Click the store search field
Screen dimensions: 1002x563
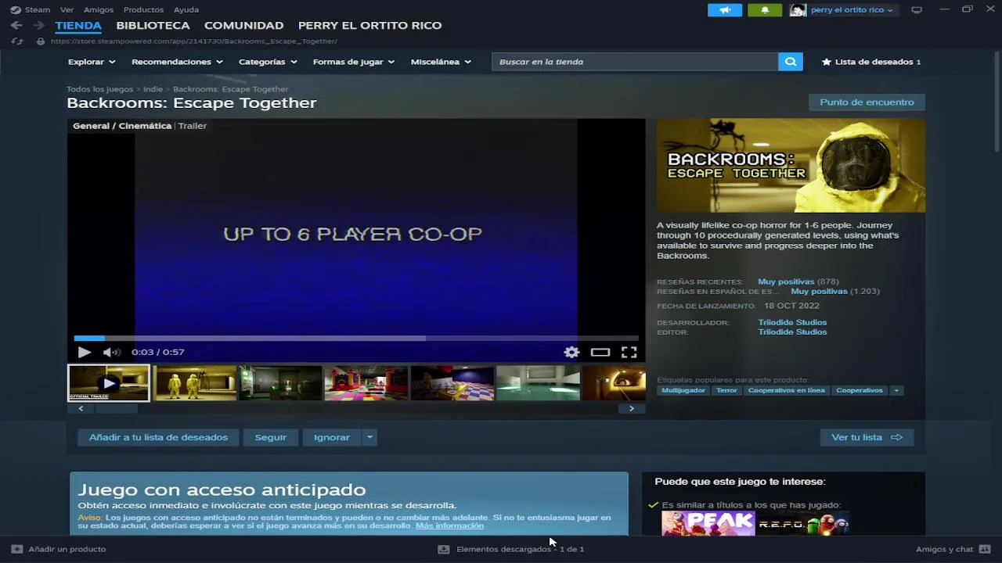[635, 62]
